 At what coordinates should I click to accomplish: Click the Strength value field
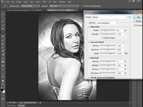click(120, 34)
